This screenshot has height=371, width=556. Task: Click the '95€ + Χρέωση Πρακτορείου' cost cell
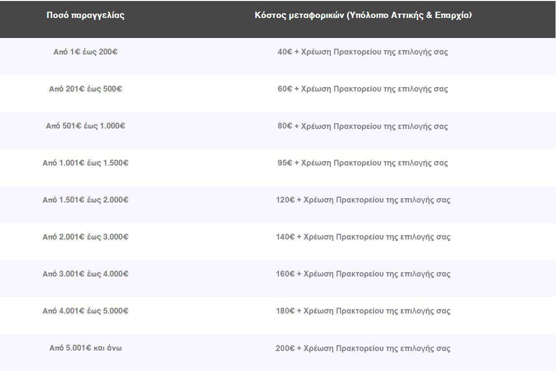363,163
